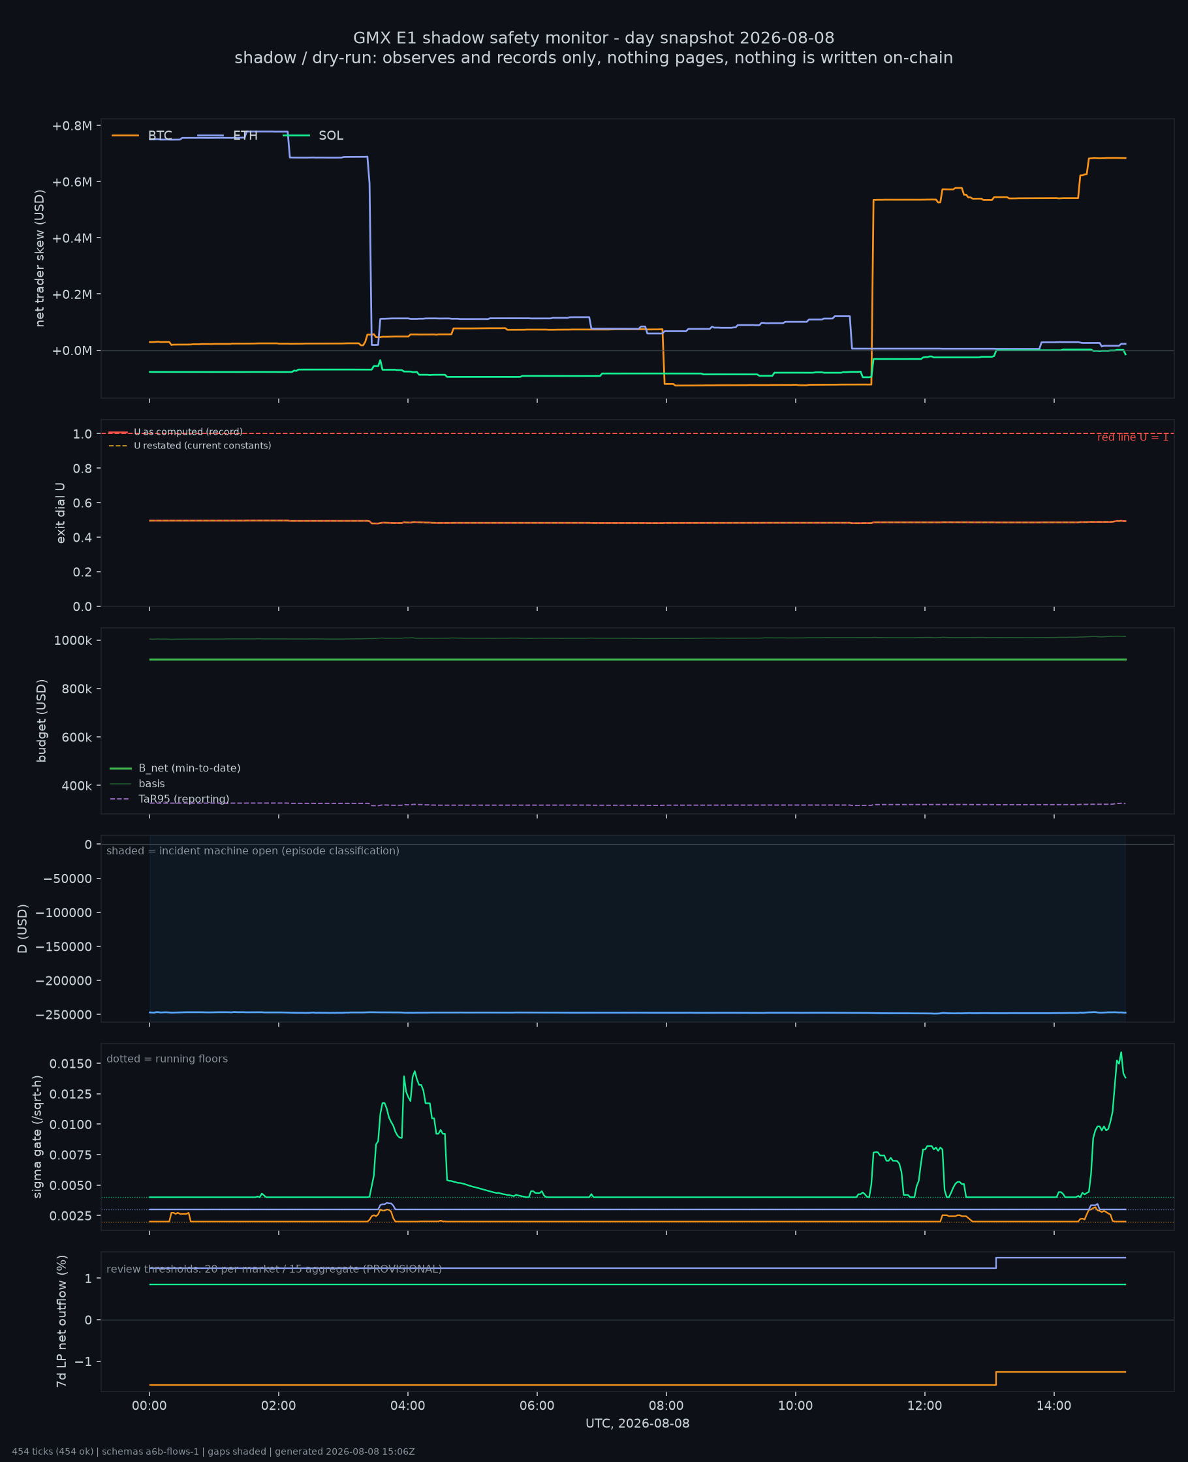Viewport: 1188px width, 1462px height.
Task: Click the "+0.2M" tick label
Action: [x=72, y=294]
